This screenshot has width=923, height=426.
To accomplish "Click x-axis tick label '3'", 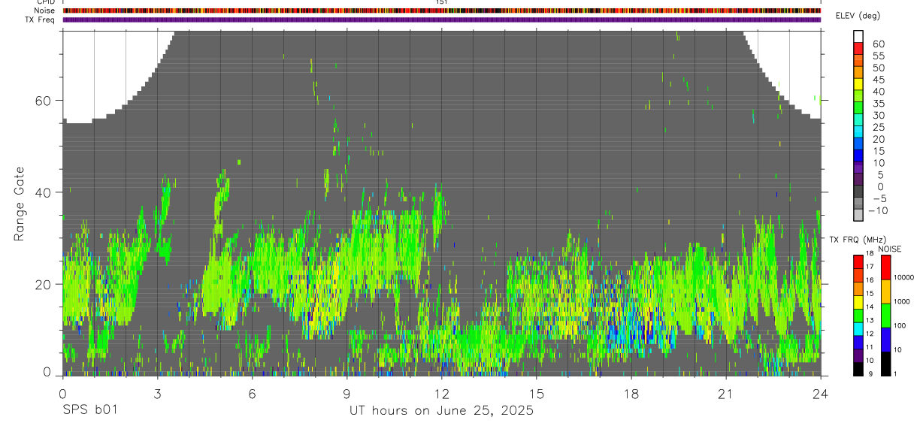I will pyautogui.click(x=157, y=393).
